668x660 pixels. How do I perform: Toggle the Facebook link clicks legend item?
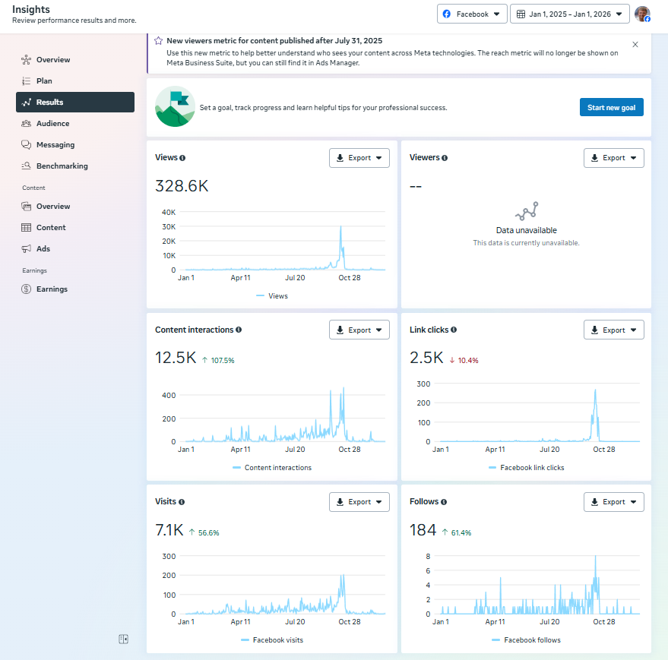(x=531, y=468)
